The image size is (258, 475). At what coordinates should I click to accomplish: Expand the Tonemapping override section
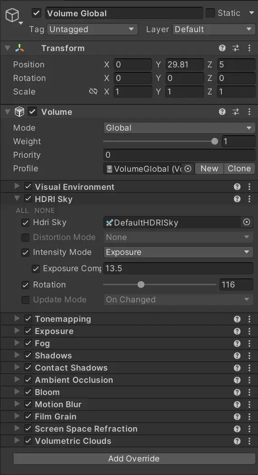(17, 319)
